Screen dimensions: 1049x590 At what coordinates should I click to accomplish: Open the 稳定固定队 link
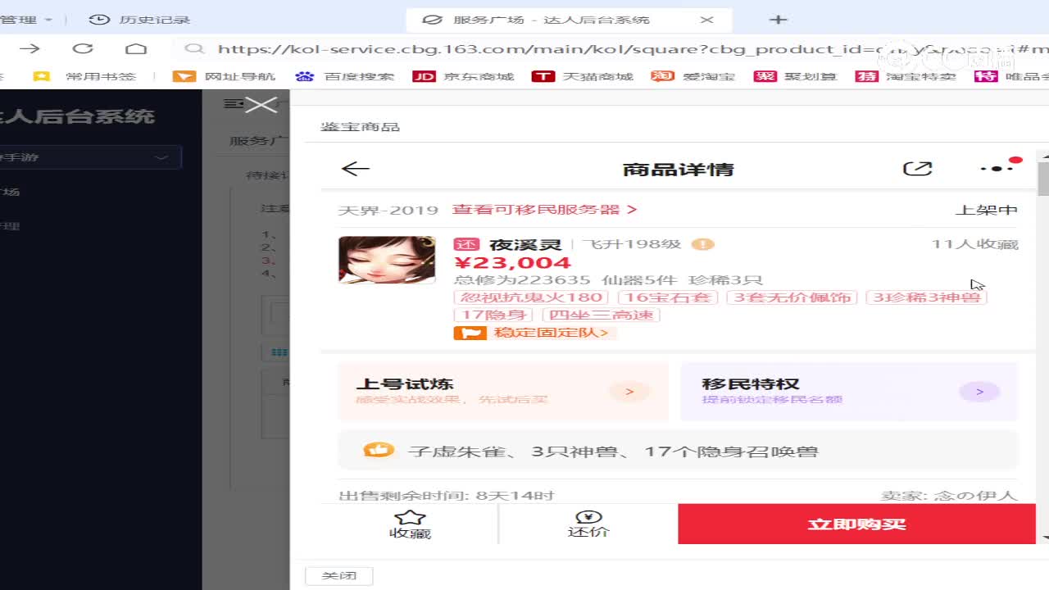point(535,333)
